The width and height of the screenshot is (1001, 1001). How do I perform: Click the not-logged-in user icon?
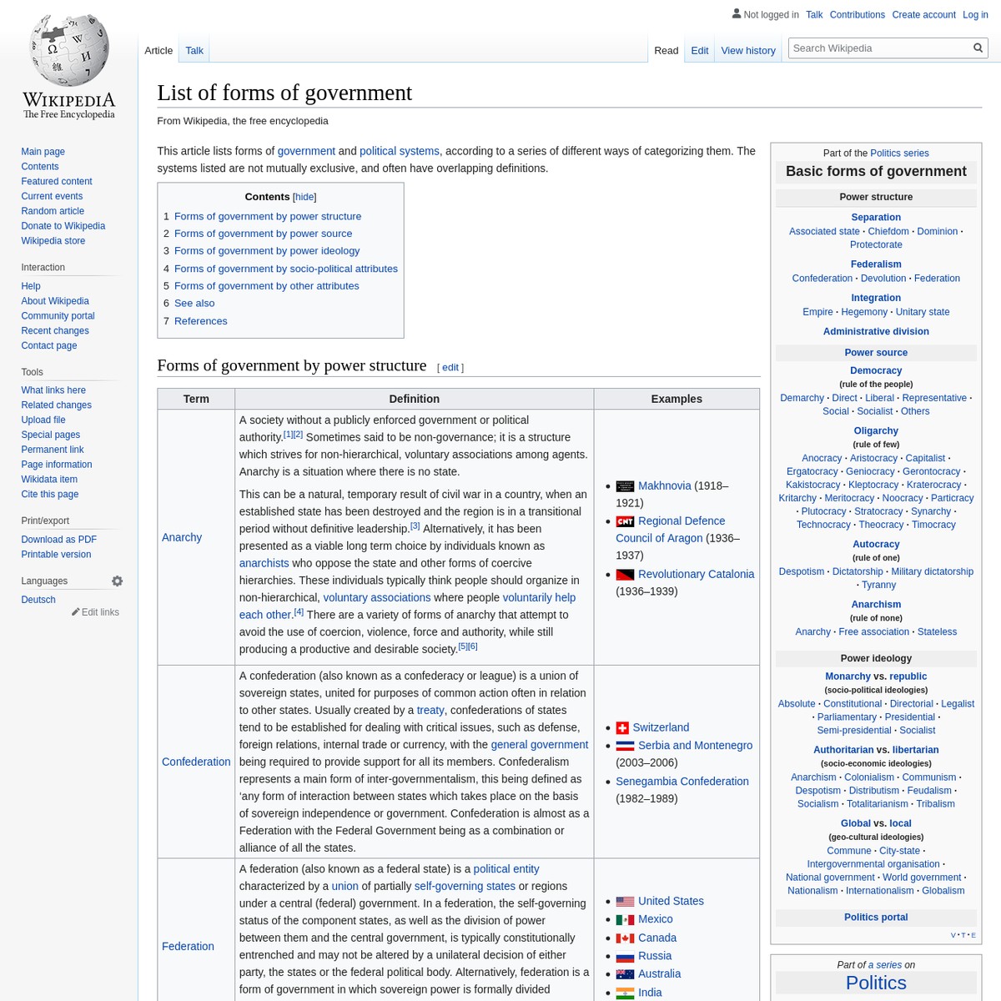tap(737, 13)
